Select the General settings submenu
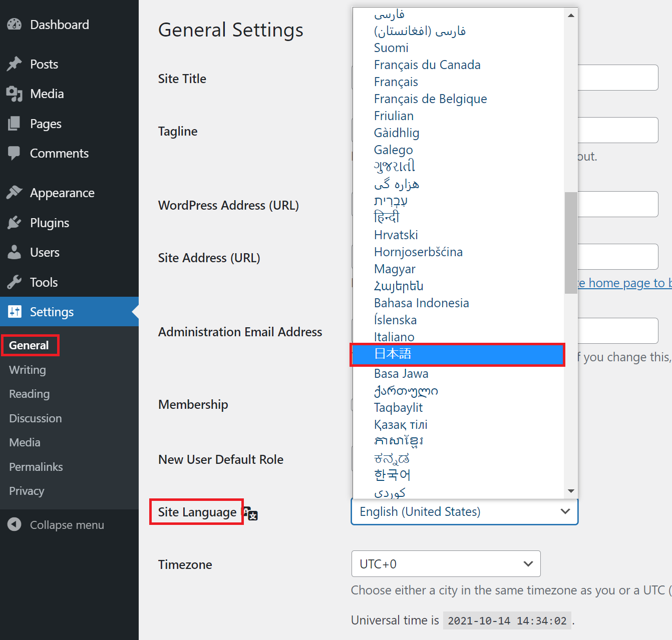The height and width of the screenshot is (640, 672). click(x=29, y=345)
